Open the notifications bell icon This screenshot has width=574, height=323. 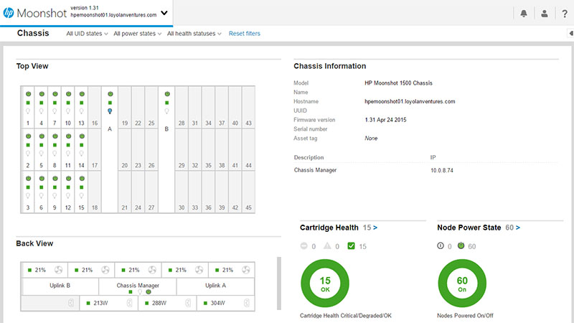click(525, 13)
